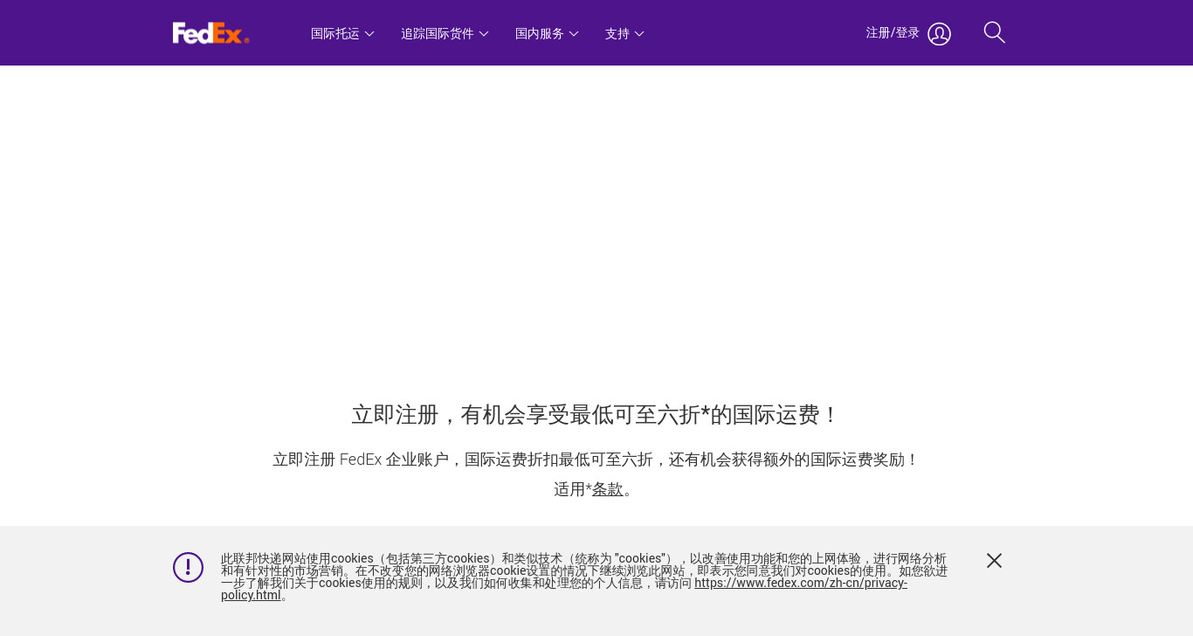Click the 注册/登录 link

(893, 32)
